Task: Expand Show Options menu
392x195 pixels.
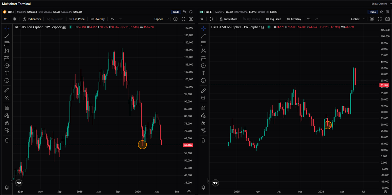Action: pos(381,4)
